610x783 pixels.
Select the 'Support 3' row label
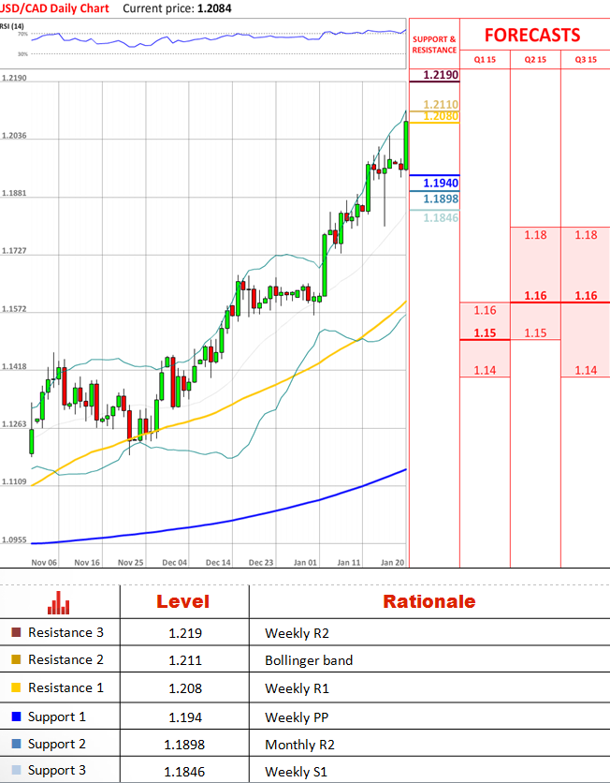click(x=57, y=770)
